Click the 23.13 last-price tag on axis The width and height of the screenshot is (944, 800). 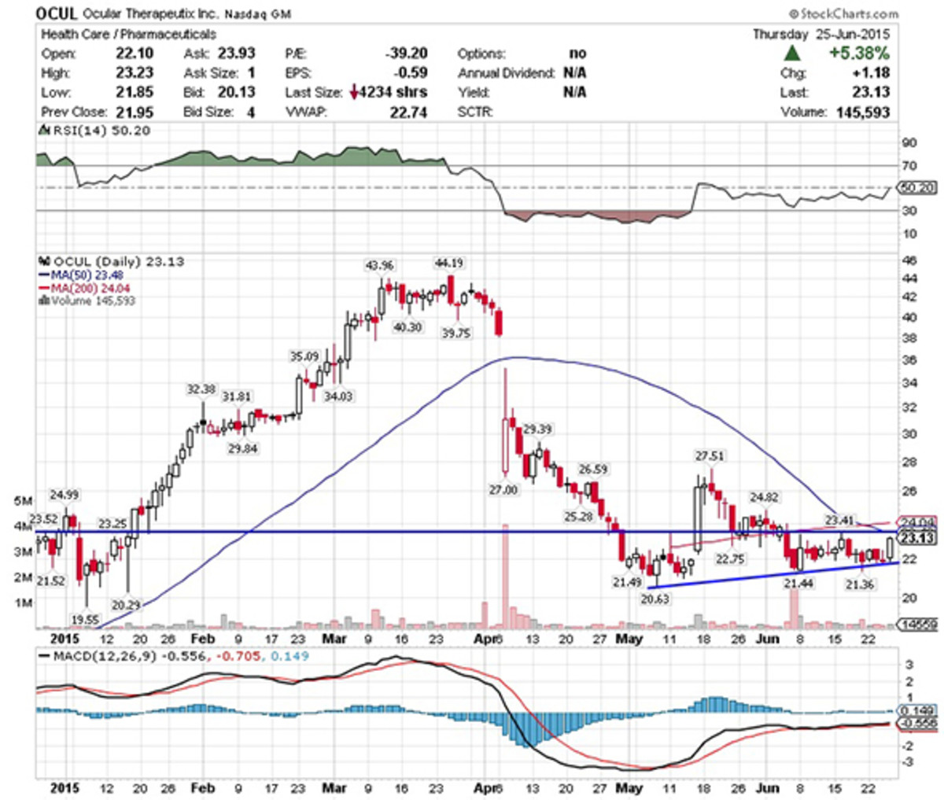[916, 538]
